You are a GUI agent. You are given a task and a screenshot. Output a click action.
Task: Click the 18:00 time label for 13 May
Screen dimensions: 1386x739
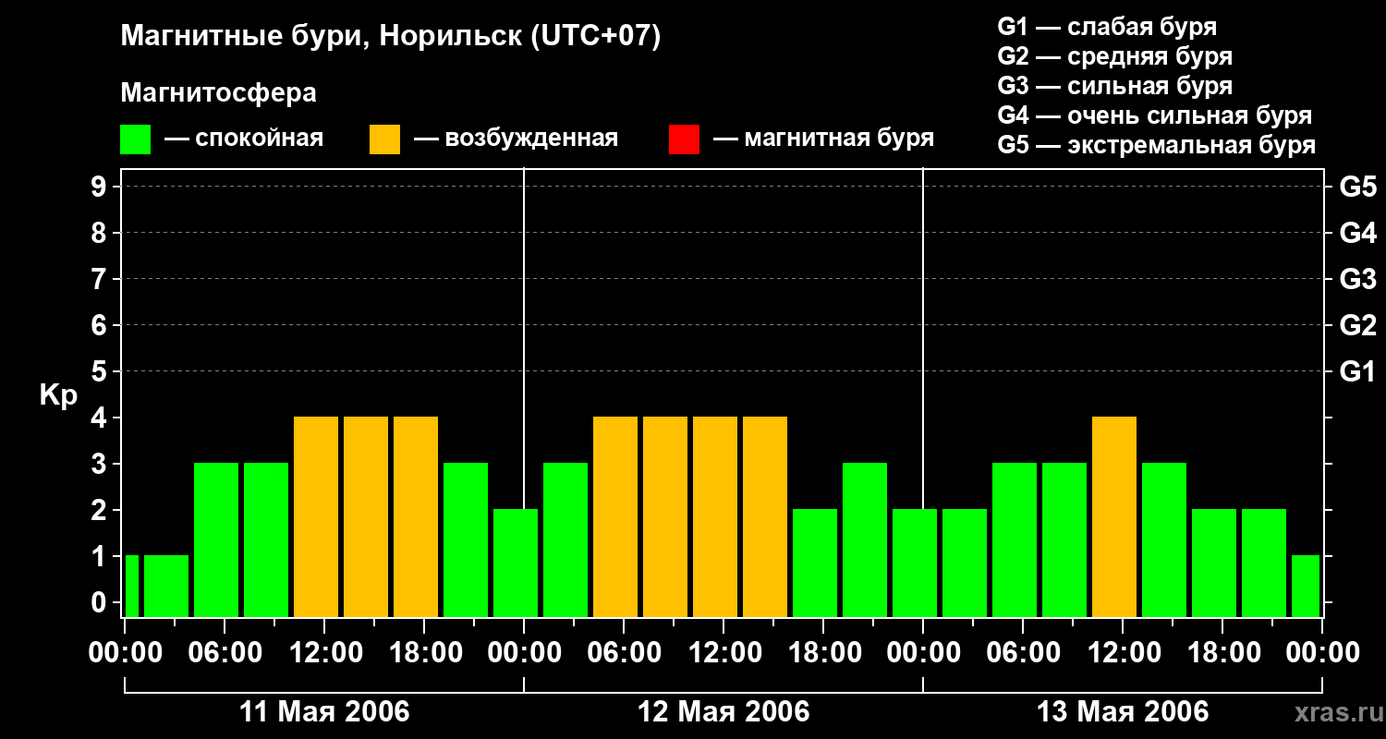click(x=1222, y=653)
